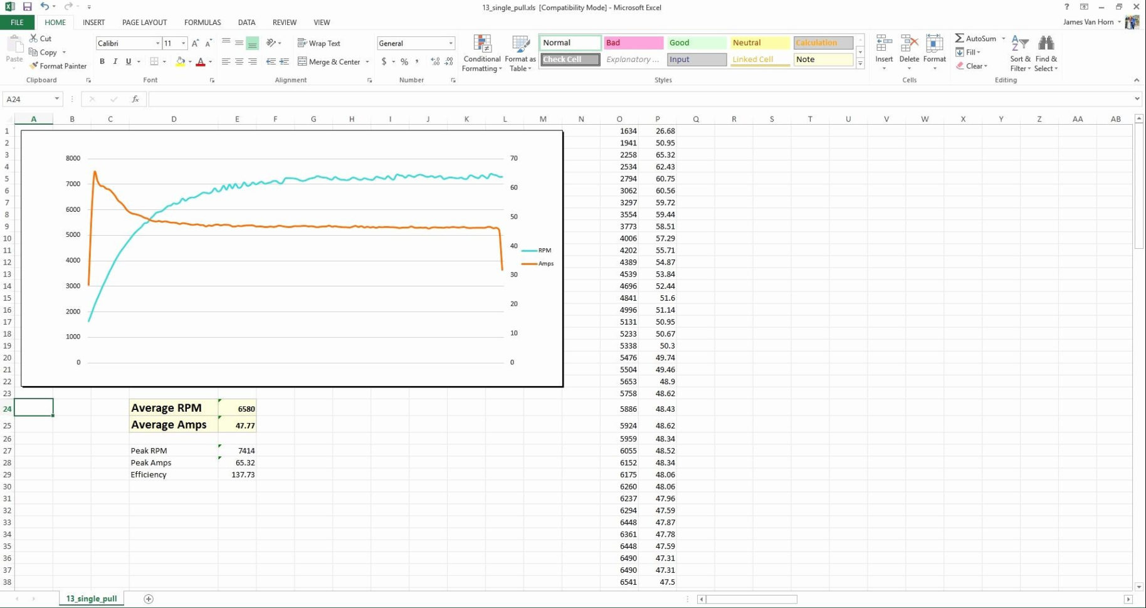
Task: Click the AutoSum sigma icon
Action: (959, 38)
